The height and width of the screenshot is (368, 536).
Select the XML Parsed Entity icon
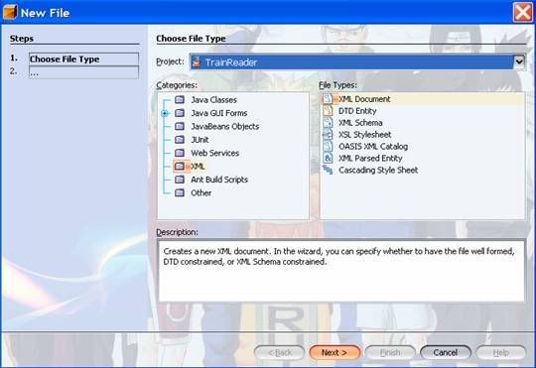pyautogui.click(x=328, y=158)
